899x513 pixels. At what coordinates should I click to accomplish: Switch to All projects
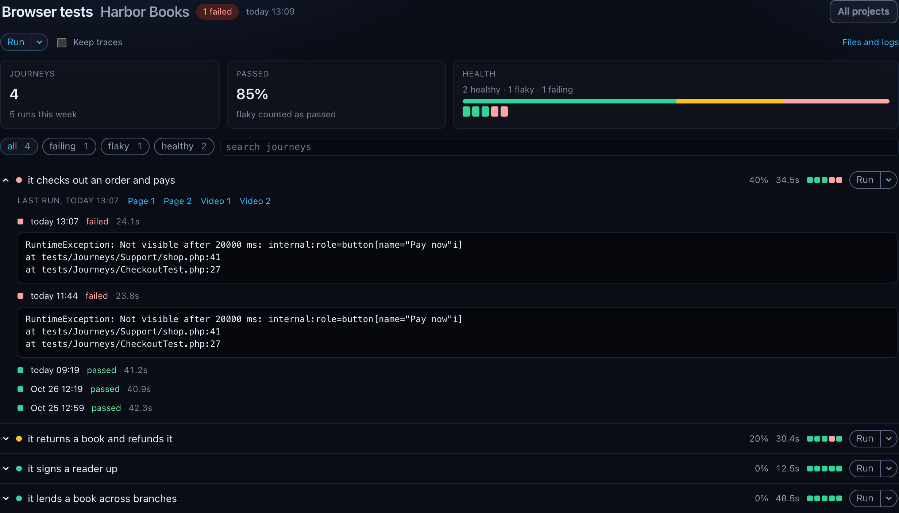pyautogui.click(x=863, y=12)
